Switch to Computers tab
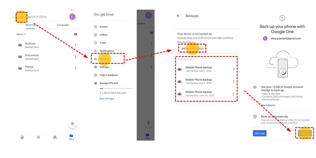This screenshot has width=316, height=158. click(x=63, y=25)
